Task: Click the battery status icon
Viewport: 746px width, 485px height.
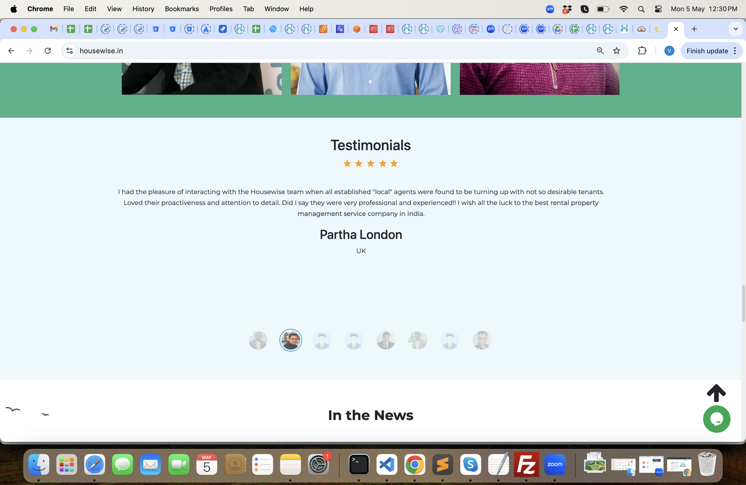Action: pos(603,9)
